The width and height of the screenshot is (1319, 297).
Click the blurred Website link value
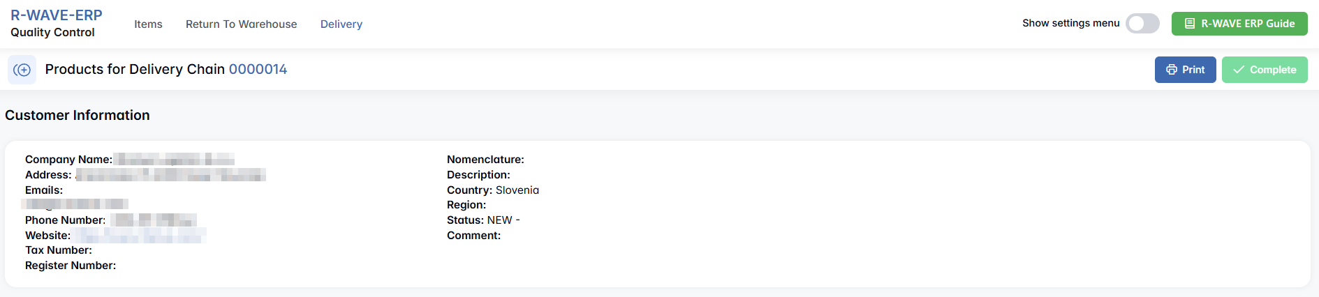[x=140, y=236]
